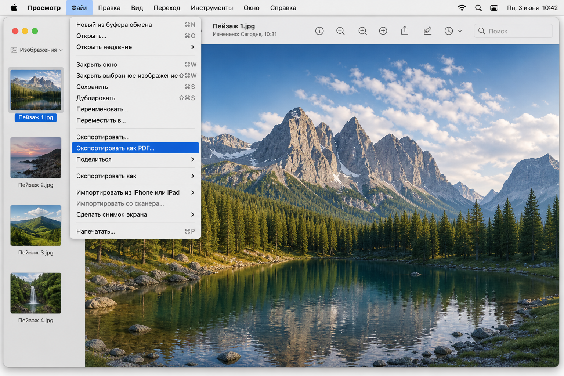Open Control Center from menu bar
This screenshot has height=376, width=564.
(x=494, y=8)
